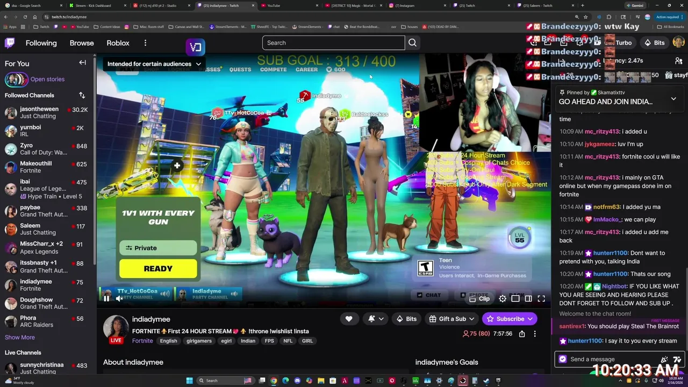
Task: Expand the audience warning label
Action: pos(154,64)
